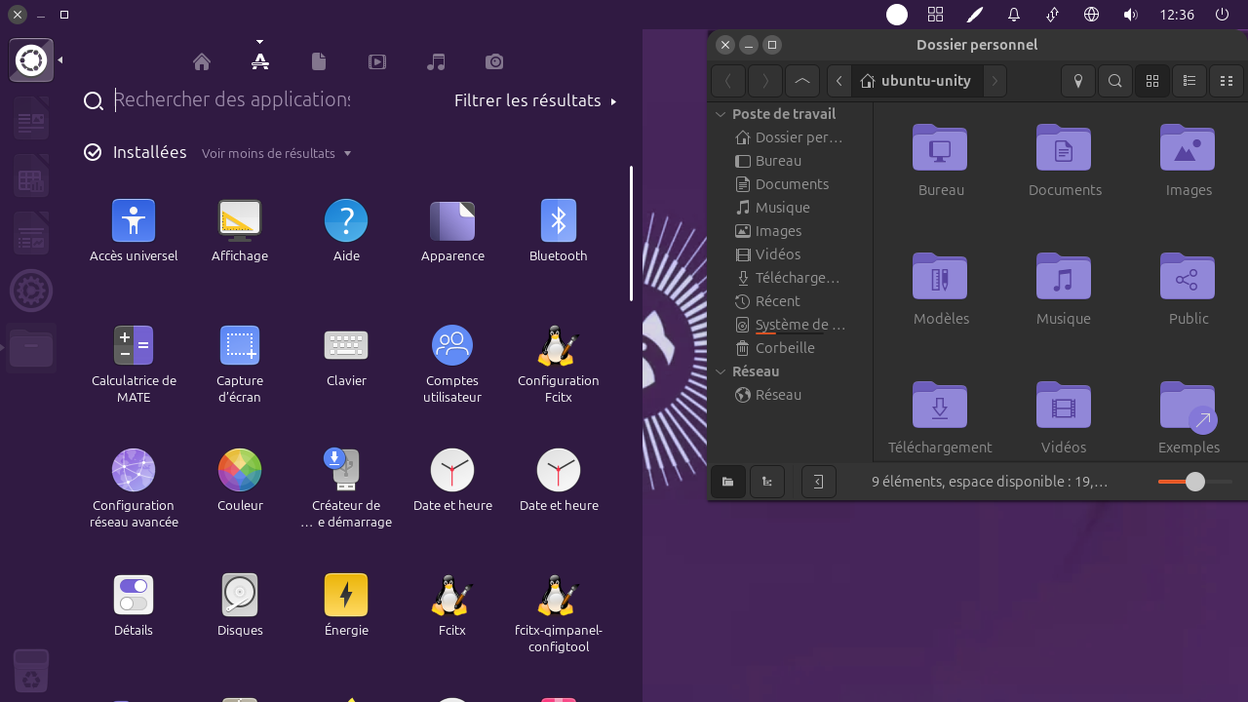Launch Calculatrice de MATE
The width and height of the screenshot is (1248, 702).
click(x=134, y=346)
